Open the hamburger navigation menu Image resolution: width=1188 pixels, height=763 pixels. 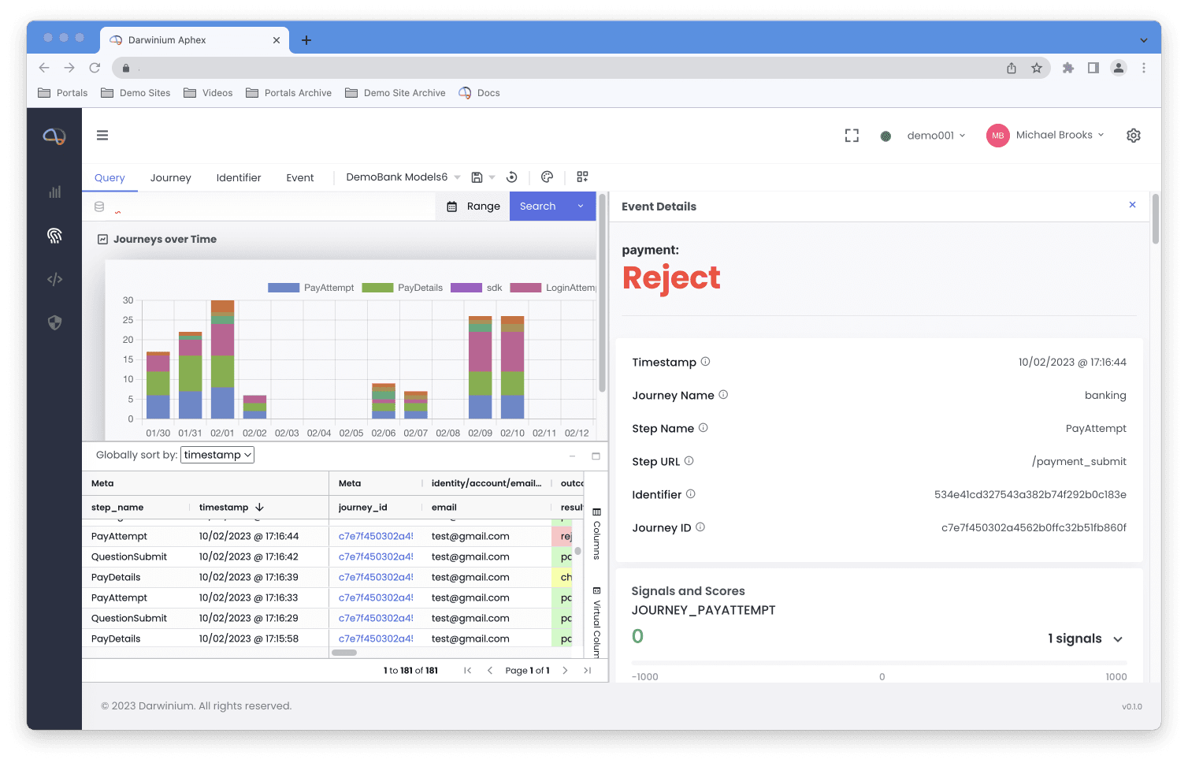click(x=102, y=136)
